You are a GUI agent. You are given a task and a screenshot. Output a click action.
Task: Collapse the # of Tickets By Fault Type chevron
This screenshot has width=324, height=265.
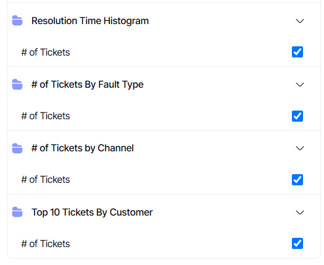pyautogui.click(x=299, y=85)
